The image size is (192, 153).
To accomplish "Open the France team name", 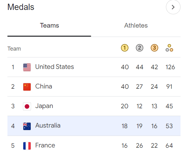I will tap(45, 145).
